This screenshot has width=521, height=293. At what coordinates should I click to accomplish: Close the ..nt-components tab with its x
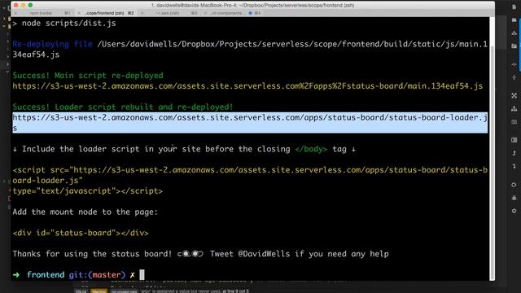pos(205,13)
